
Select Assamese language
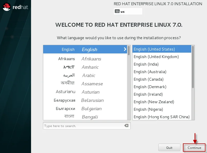(x=85, y=84)
